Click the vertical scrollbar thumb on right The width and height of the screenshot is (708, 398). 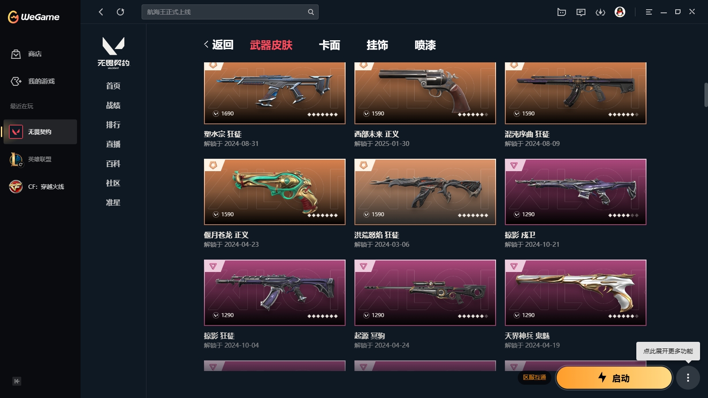pyautogui.click(x=706, y=95)
